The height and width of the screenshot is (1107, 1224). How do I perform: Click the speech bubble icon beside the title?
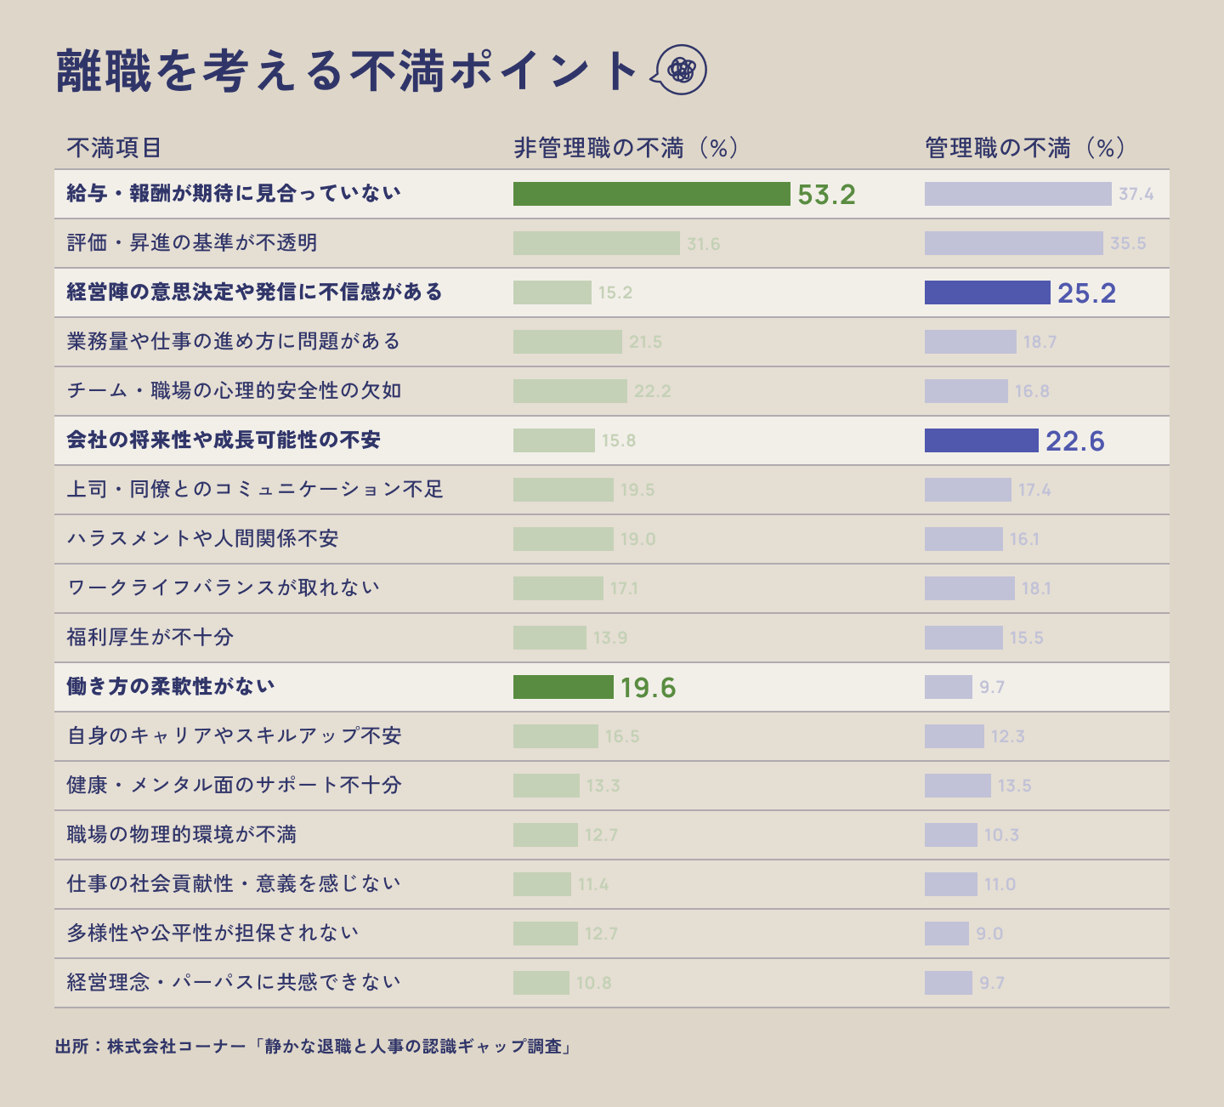(x=679, y=70)
